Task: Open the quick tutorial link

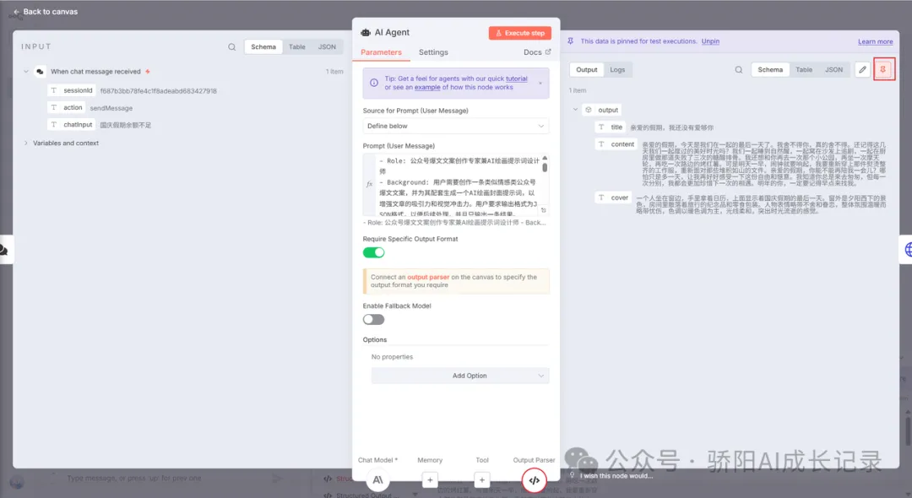Action: click(x=517, y=78)
